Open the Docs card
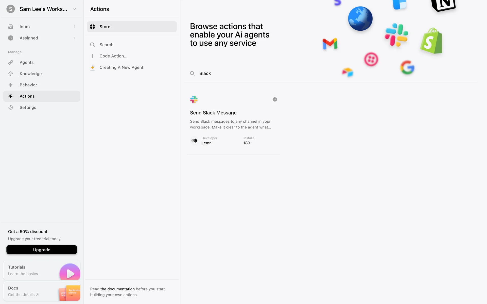Image resolution: width=487 pixels, height=304 pixels. [x=42, y=291]
